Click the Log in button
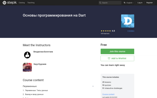This screenshot has width=157, height=98. click(x=140, y=3)
